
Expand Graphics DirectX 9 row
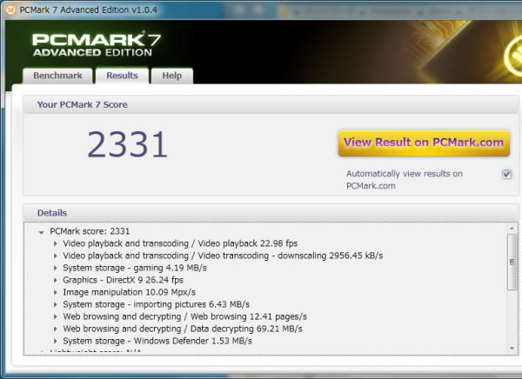coord(56,280)
